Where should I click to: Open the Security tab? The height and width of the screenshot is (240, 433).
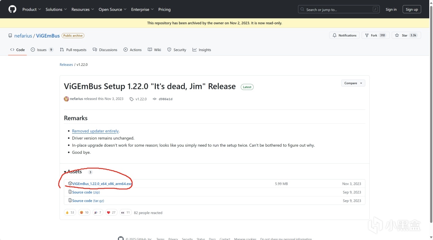[x=177, y=50]
